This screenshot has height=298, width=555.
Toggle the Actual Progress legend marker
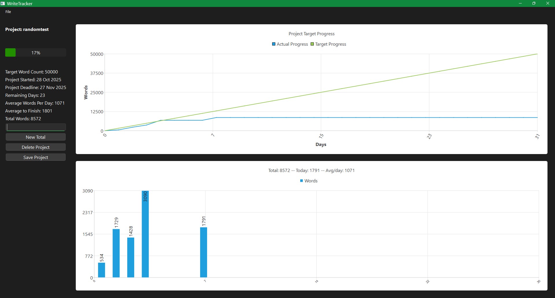(x=274, y=44)
